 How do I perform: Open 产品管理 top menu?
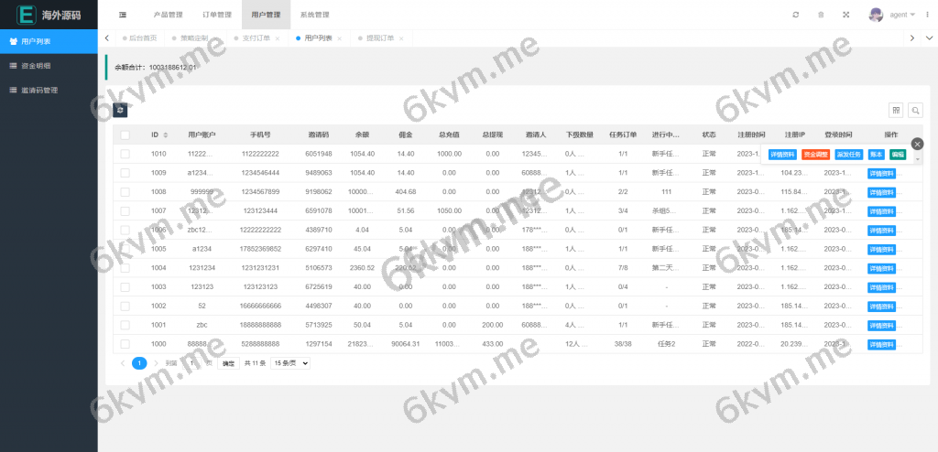(169, 15)
